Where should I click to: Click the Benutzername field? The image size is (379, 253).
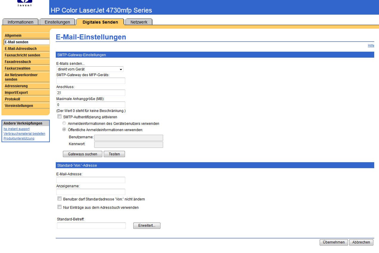(129, 138)
